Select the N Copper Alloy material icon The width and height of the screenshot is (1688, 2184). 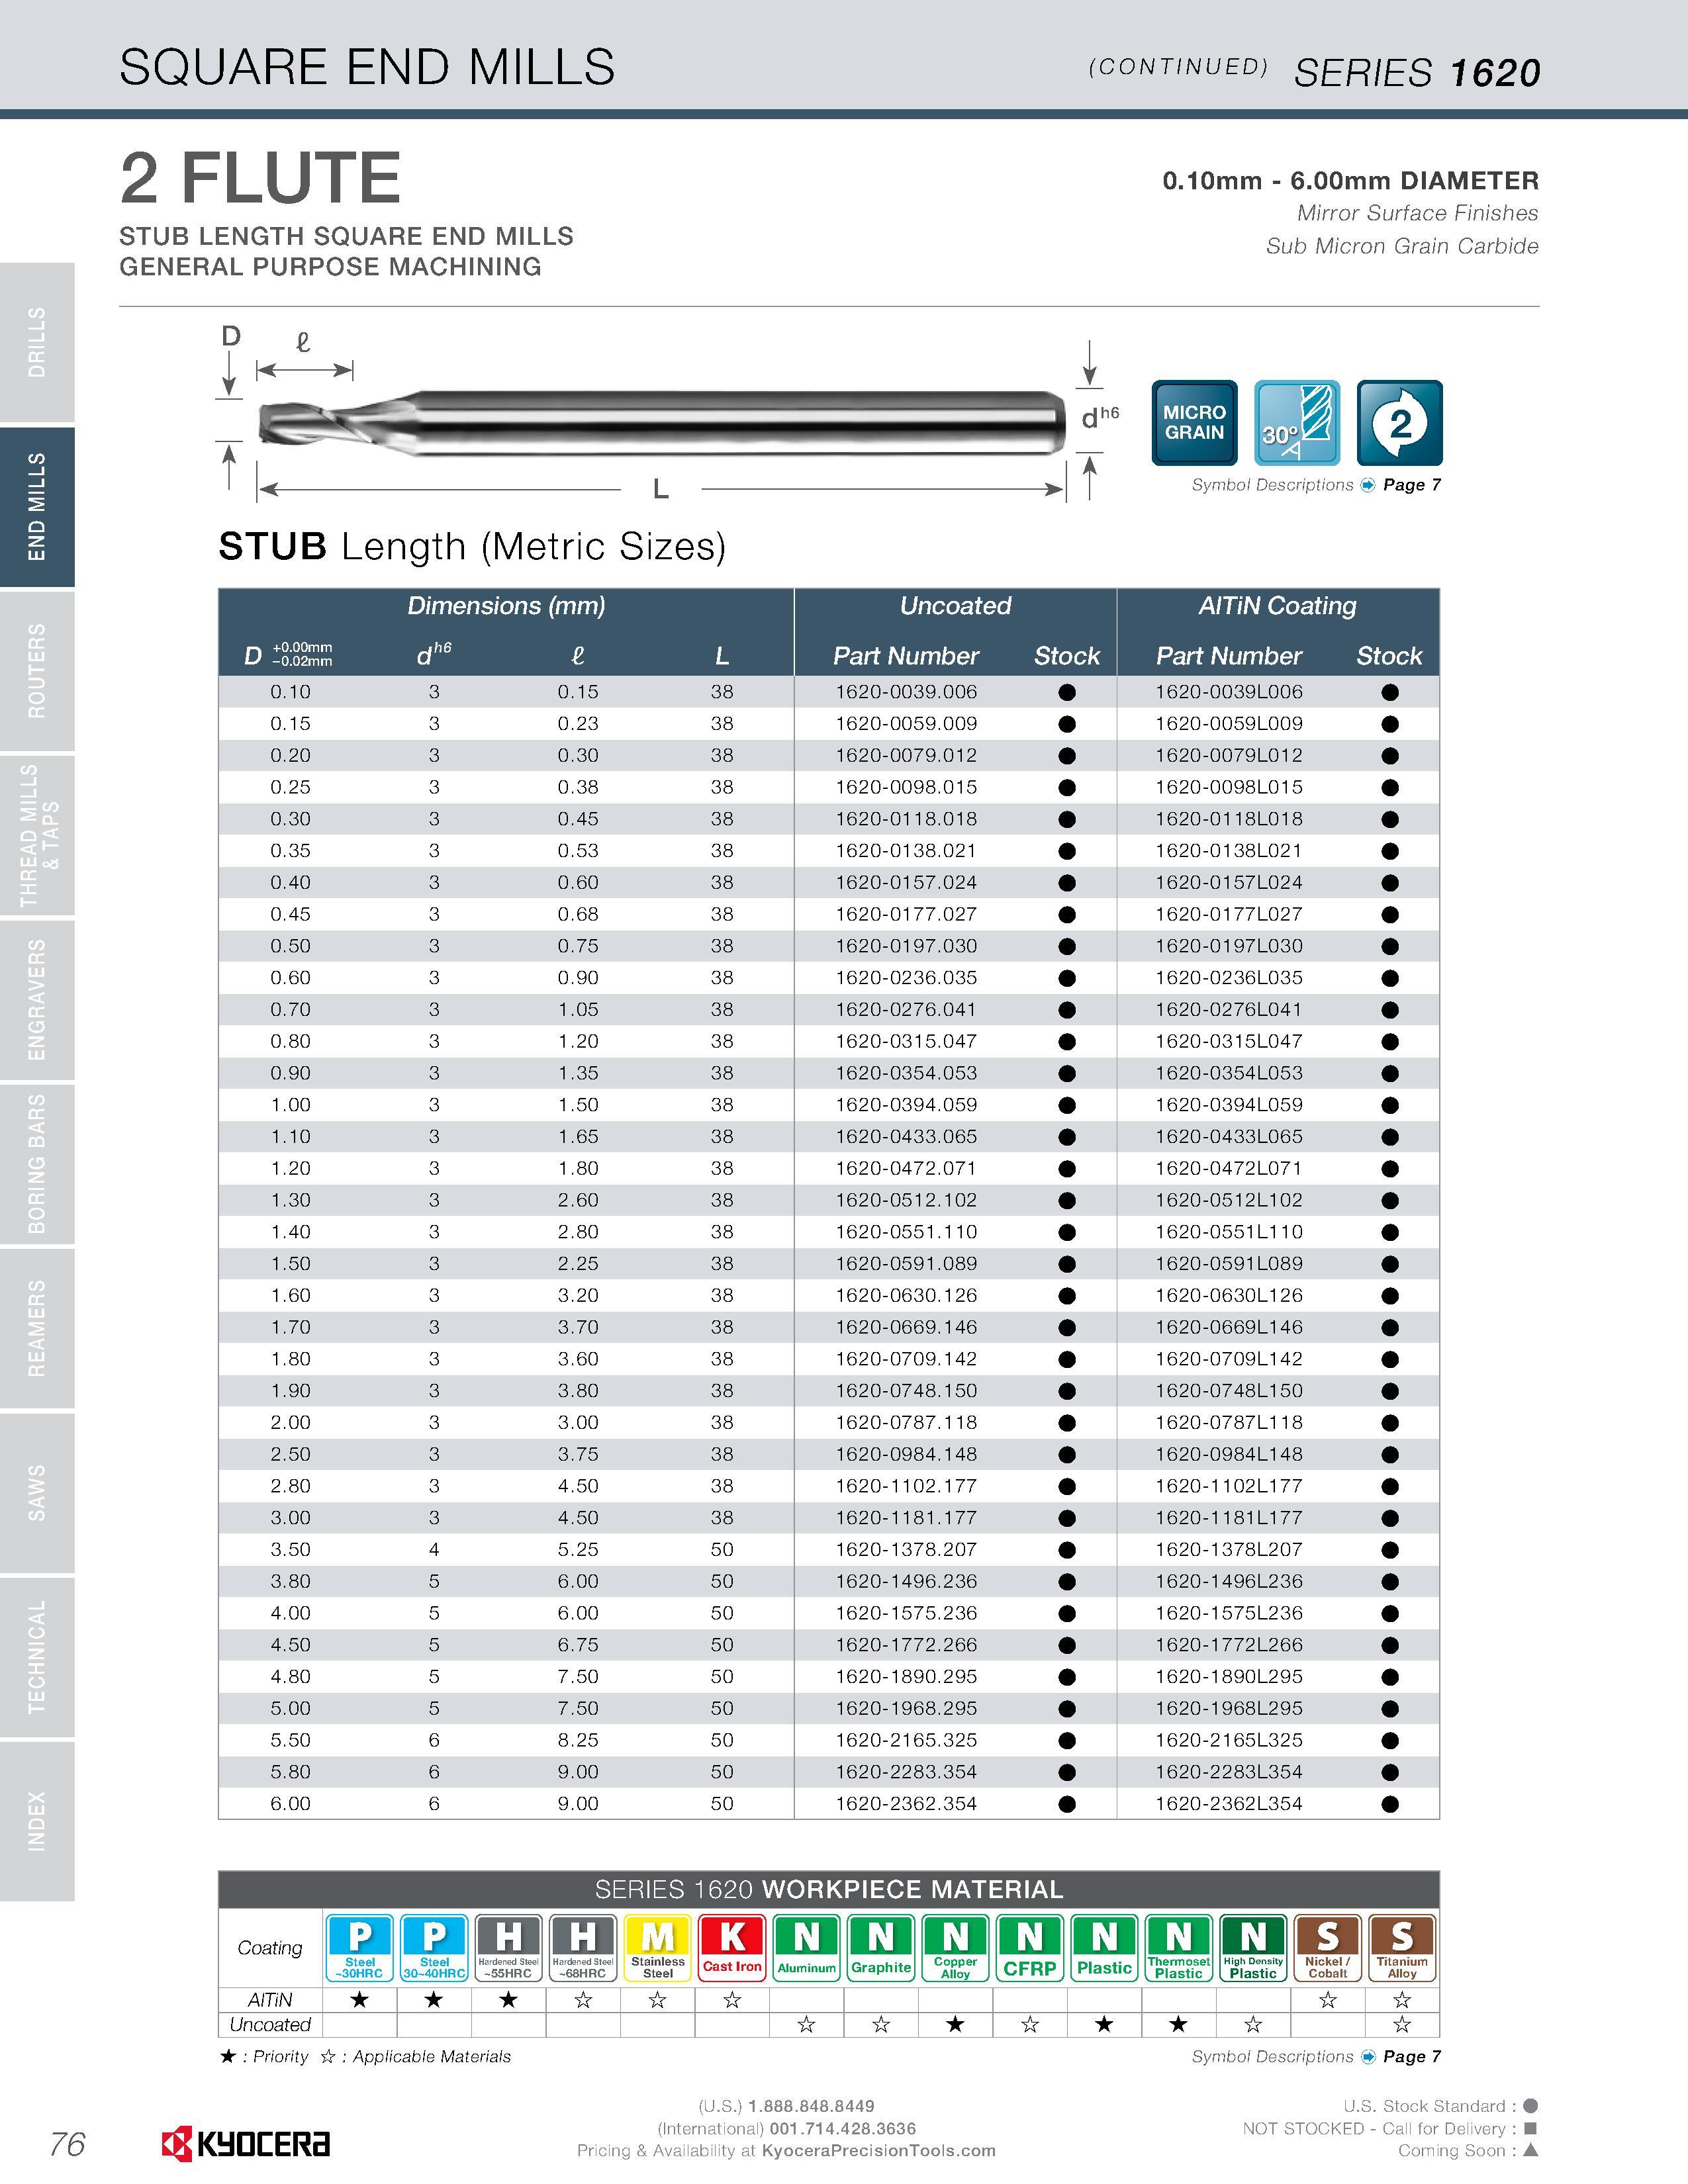pos(955,1947)
